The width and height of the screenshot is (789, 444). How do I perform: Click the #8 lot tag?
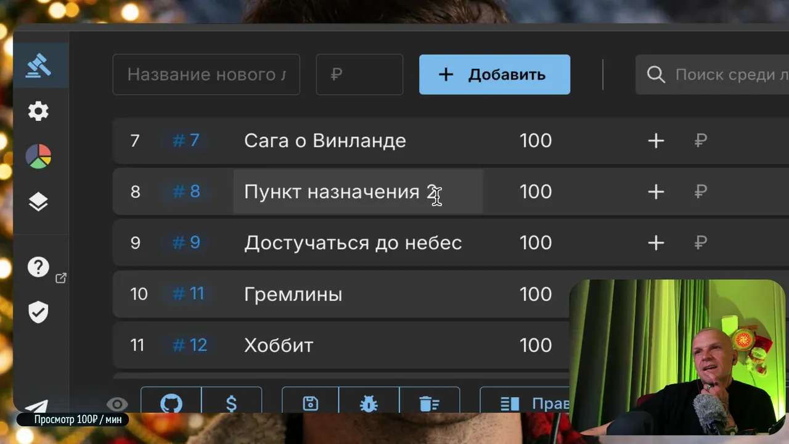186,192
